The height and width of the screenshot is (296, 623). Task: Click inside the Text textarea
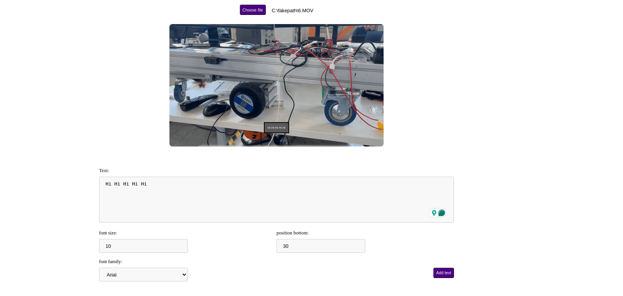(277, 200)
